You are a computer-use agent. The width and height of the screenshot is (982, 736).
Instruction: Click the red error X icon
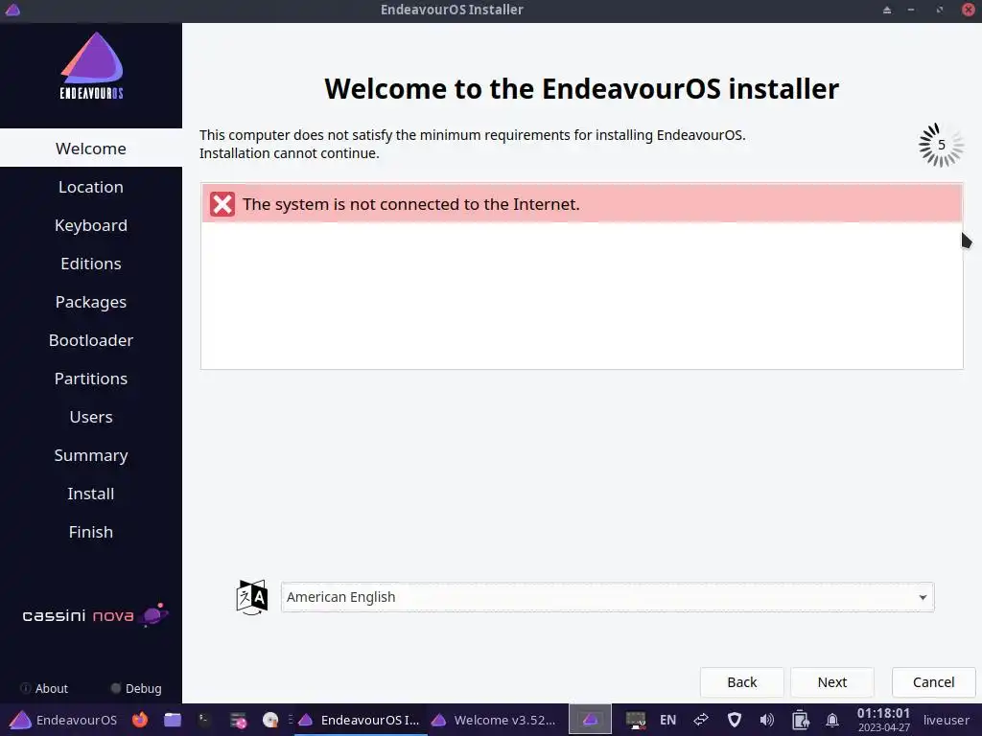[x=222, y=204]
